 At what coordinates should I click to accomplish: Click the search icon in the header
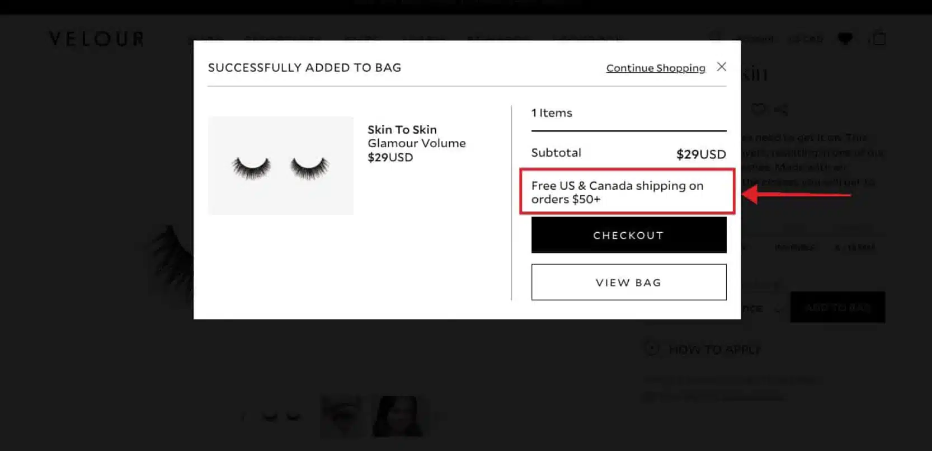pos(716,38)
